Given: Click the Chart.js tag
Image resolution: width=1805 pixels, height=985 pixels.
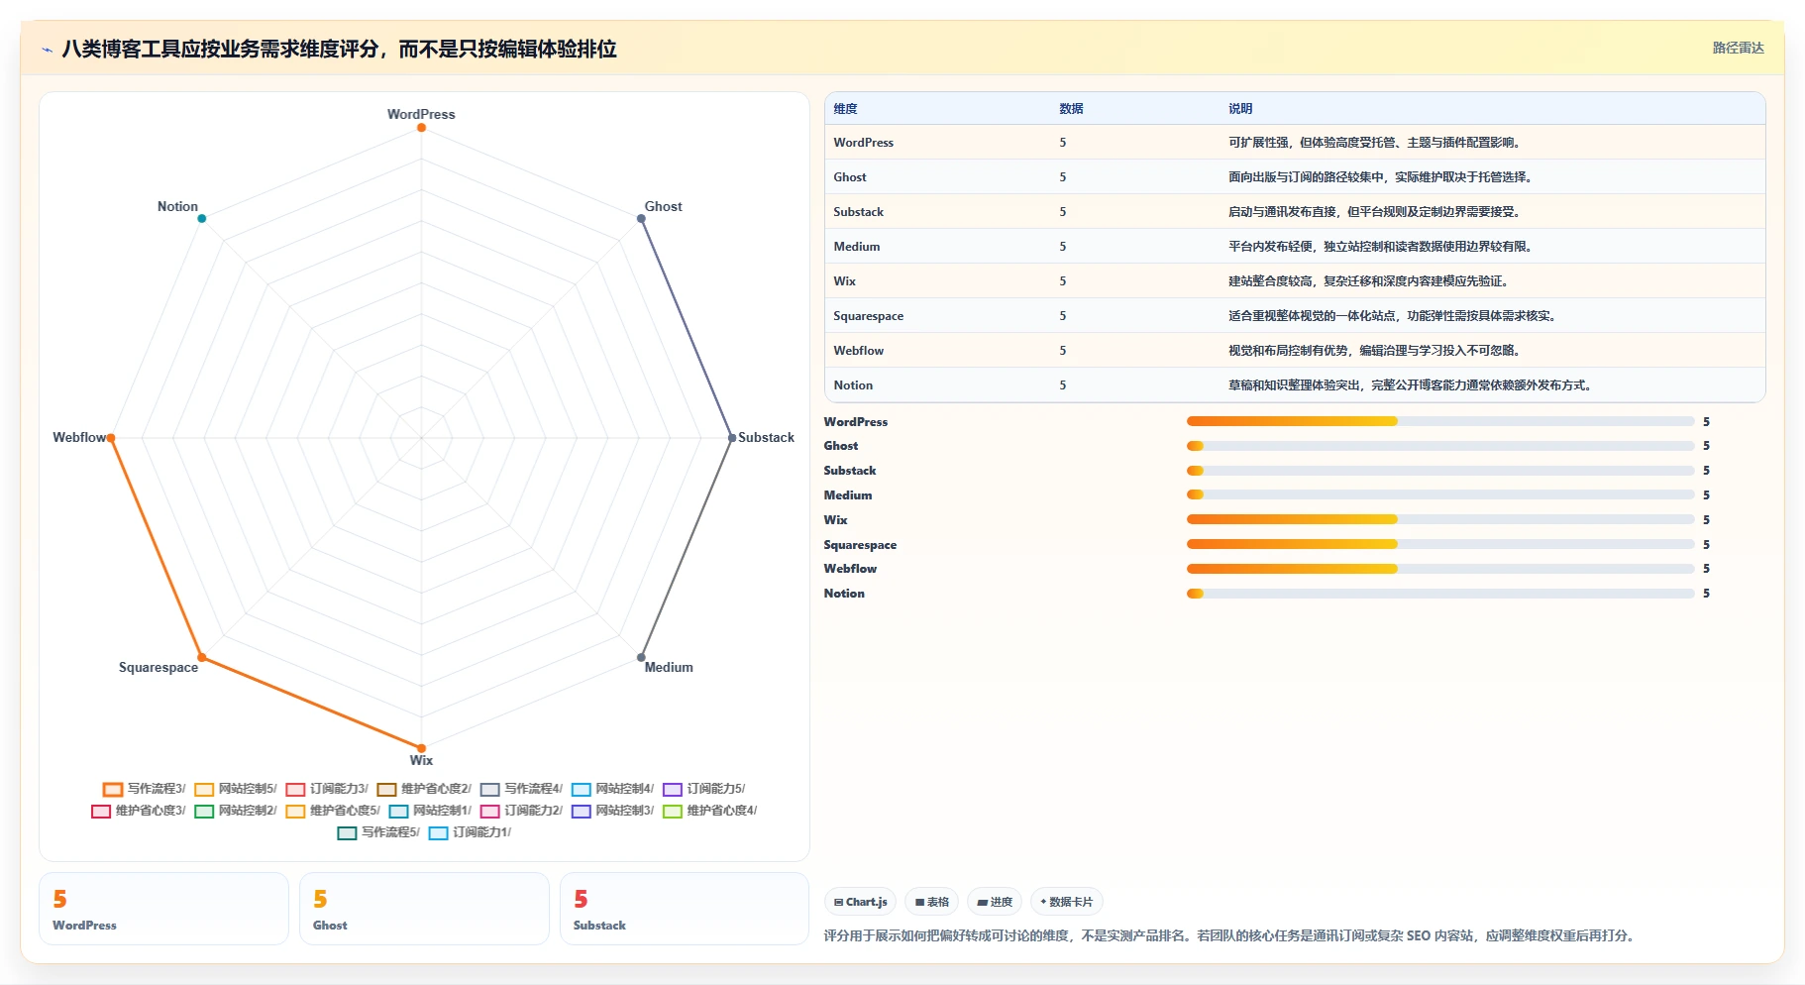Looking at the screenshot, I should tap(860, 902).
